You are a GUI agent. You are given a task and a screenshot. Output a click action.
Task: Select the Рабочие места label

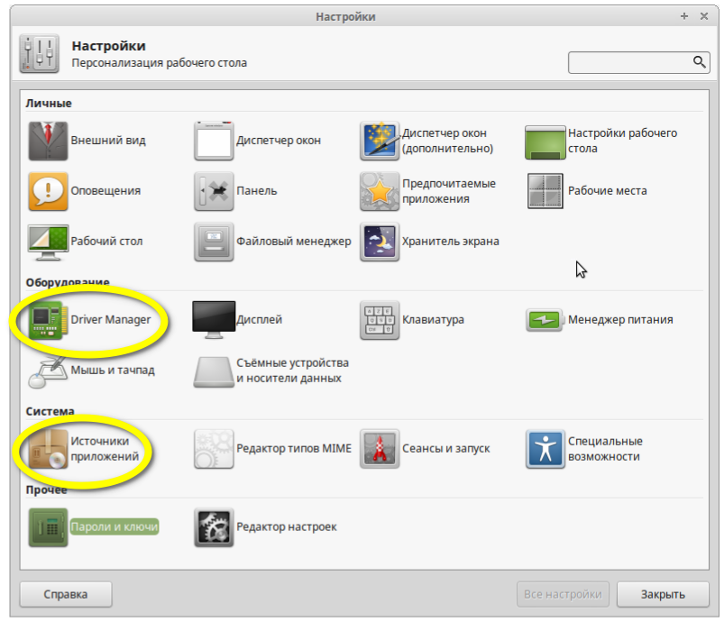click(607, 191)
